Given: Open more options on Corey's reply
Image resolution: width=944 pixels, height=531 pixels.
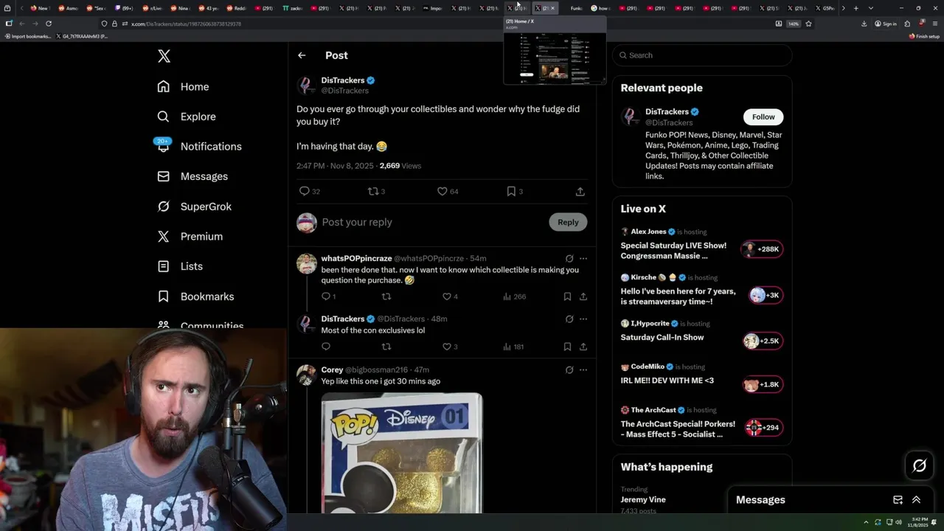Looking at the screenshot, I should tap(583, 369).
